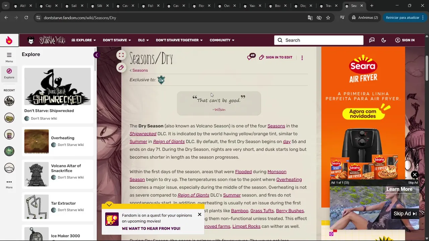Collapse the Explore panel arrow
The image size is (429, 241).
pos(97,55)
